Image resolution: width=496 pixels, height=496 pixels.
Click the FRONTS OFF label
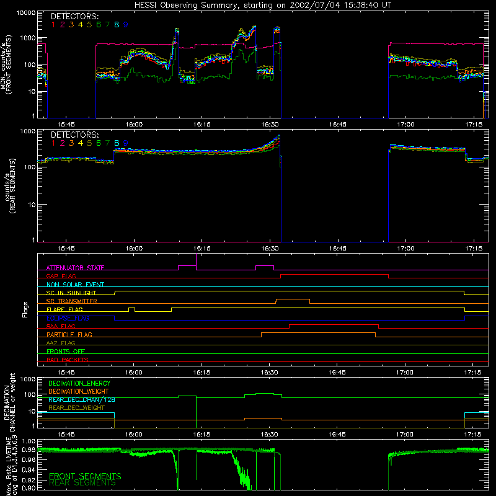click(x=66, y=351)
